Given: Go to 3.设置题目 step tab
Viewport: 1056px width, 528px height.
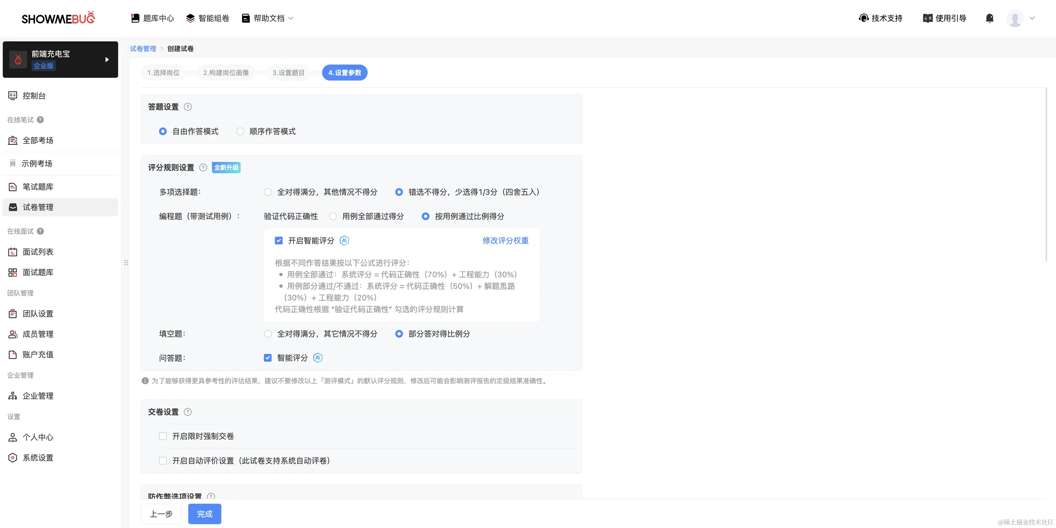Looking at the screenshot, I should (288, 73).
